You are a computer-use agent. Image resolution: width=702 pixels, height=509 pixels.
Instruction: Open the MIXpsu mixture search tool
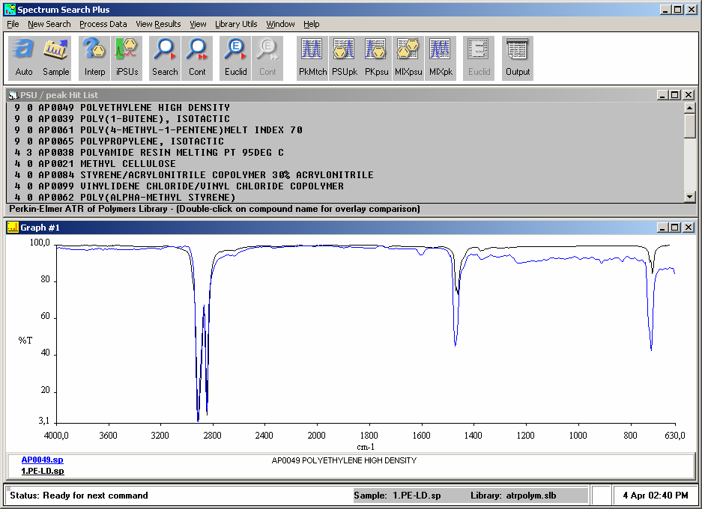click(408, 58)
